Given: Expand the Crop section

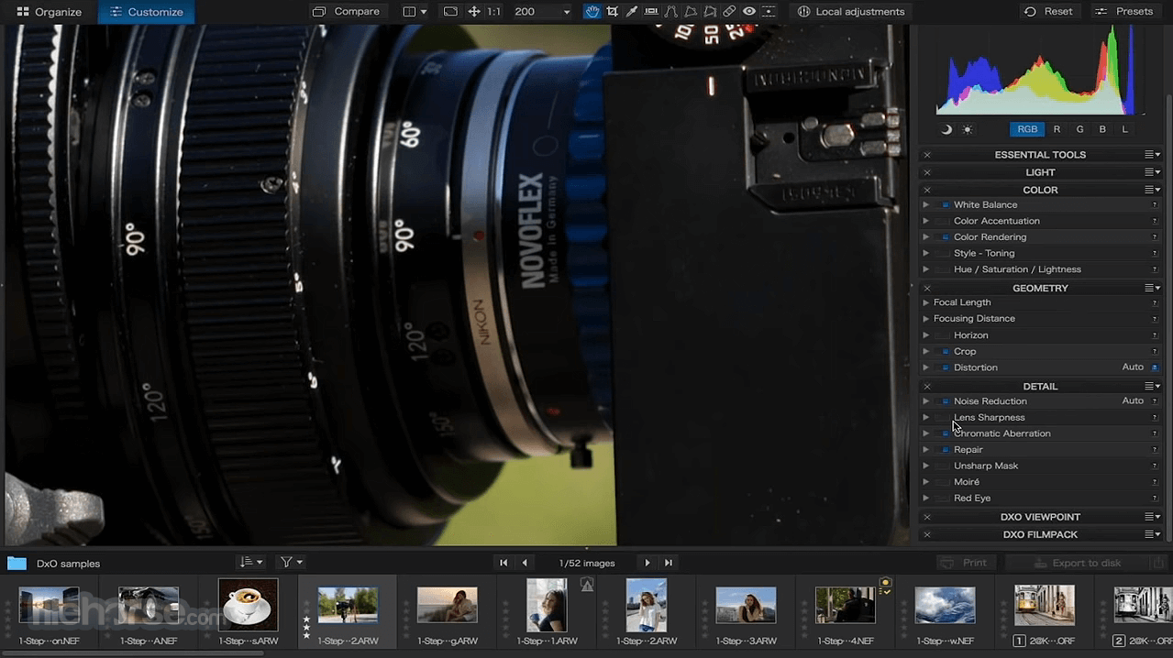Looking at the screenshot, I should tap(926, 352).
